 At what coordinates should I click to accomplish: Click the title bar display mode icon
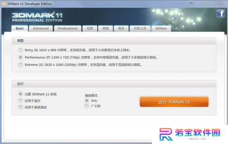[x=191, y=3]
